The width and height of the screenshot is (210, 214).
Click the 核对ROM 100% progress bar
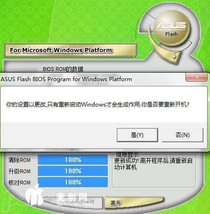pos(73,182)
